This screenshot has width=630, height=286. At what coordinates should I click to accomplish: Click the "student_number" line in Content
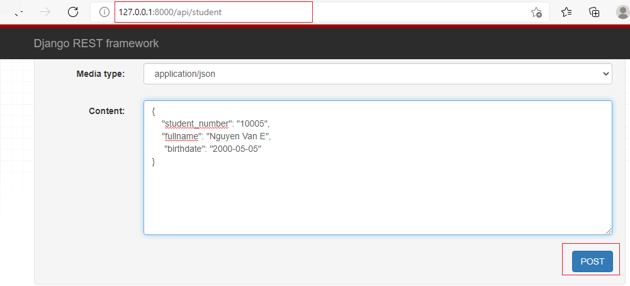216,123
